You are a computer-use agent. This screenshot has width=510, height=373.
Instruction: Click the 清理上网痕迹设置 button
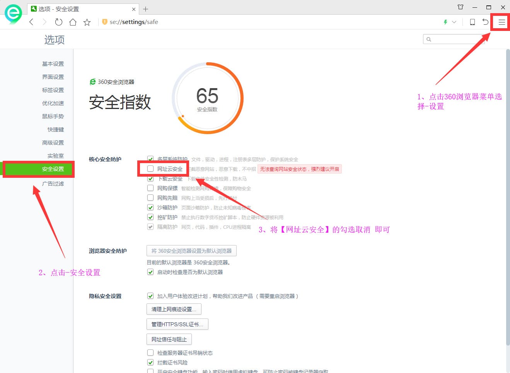174,309
